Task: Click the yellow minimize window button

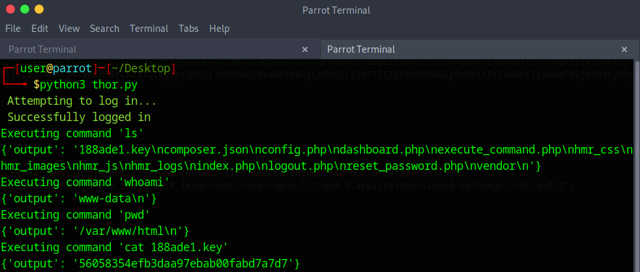Action: [39, 10]
